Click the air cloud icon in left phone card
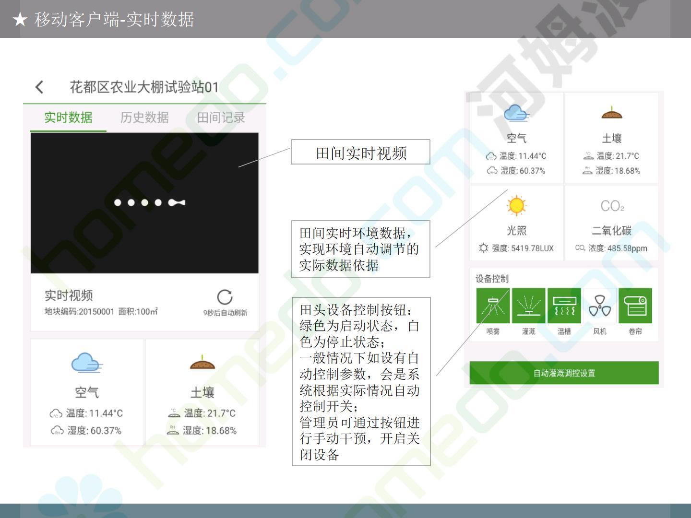691x518 pixels. pyautogui.click(x=86, y=363)
